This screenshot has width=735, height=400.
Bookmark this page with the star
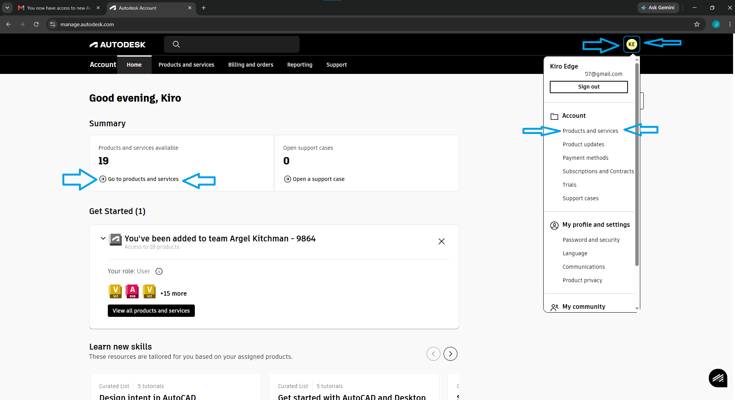697,24
